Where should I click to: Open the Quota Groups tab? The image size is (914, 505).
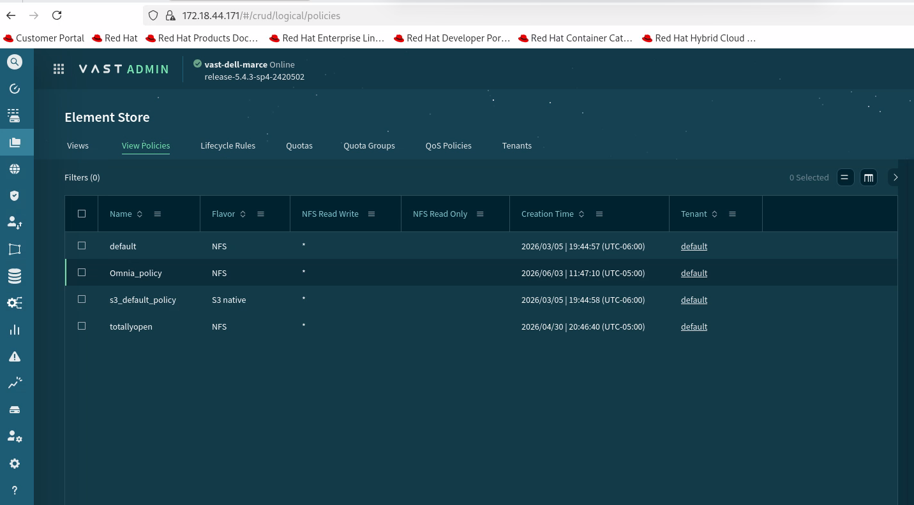click(x=369, y=146)
